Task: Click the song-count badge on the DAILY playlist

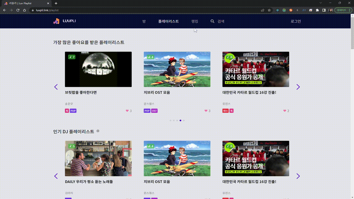Action: 72,146
